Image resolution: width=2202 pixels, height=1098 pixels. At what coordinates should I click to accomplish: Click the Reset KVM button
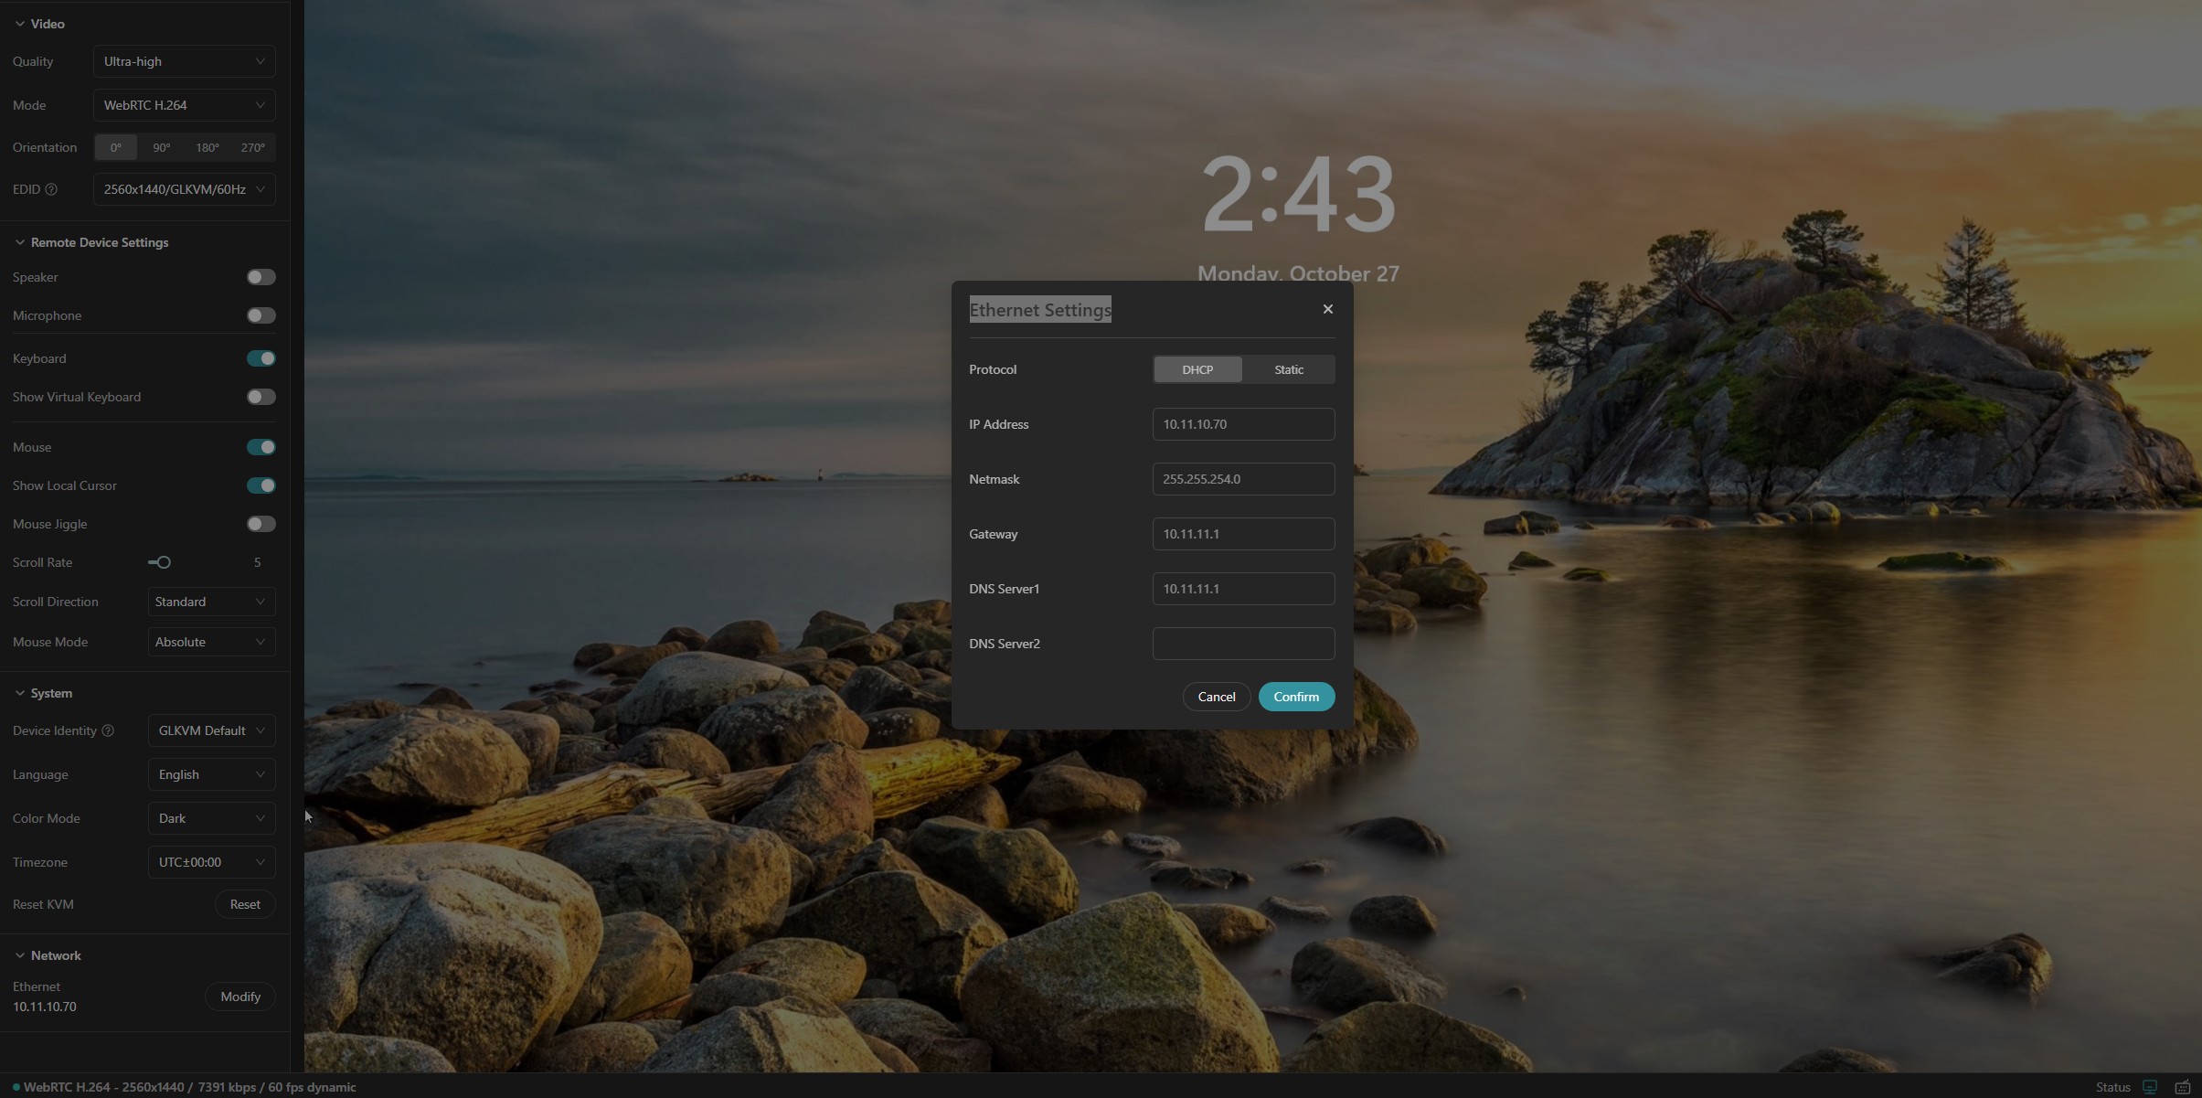pyautogui.click(x=244, y=904)
